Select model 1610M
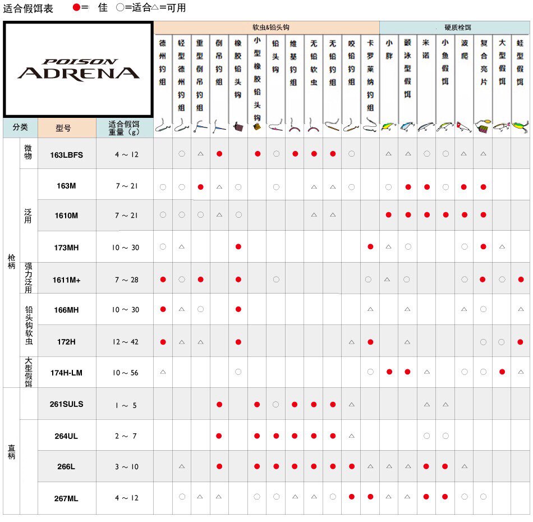Viewport: 533px width, 522px height. coord(66,216)
